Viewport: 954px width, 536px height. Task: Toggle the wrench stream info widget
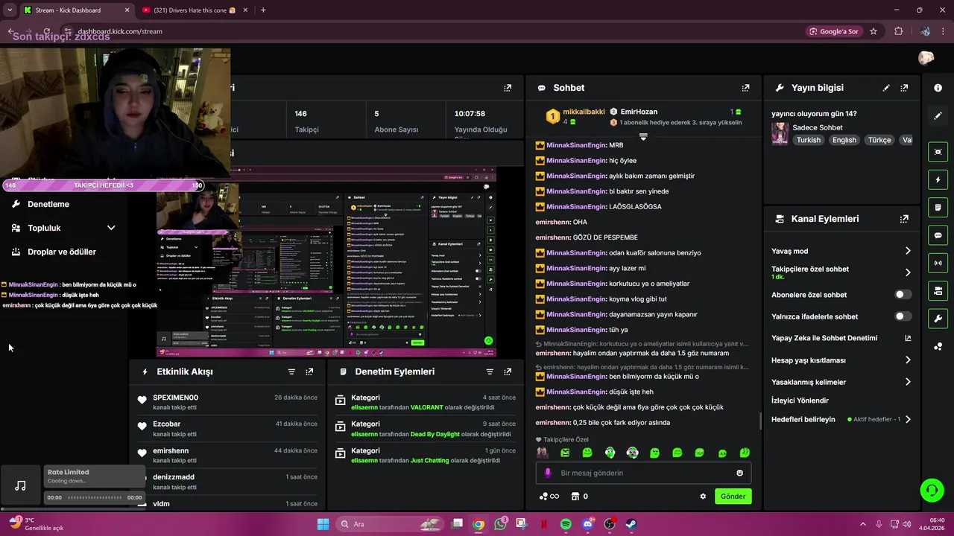[x=938, y=319]
